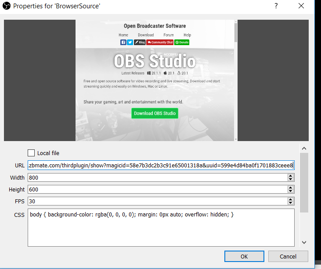Click the Facebook icon in preview

pyautogui.click(x=123, y=42)
